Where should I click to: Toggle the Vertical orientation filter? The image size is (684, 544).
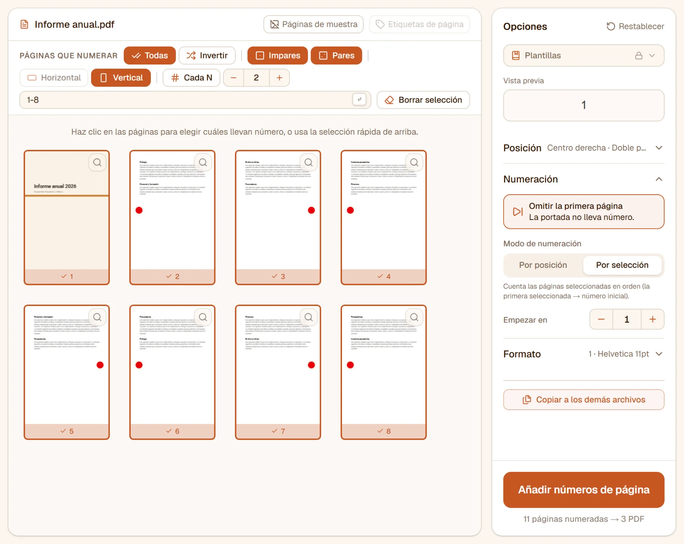coord(121,78)
